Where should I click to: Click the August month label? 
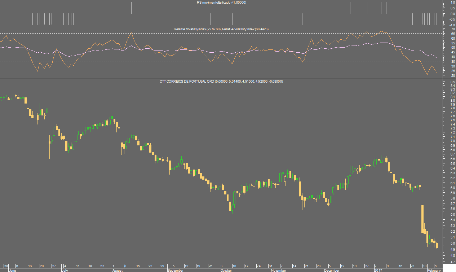coord(118,270)
